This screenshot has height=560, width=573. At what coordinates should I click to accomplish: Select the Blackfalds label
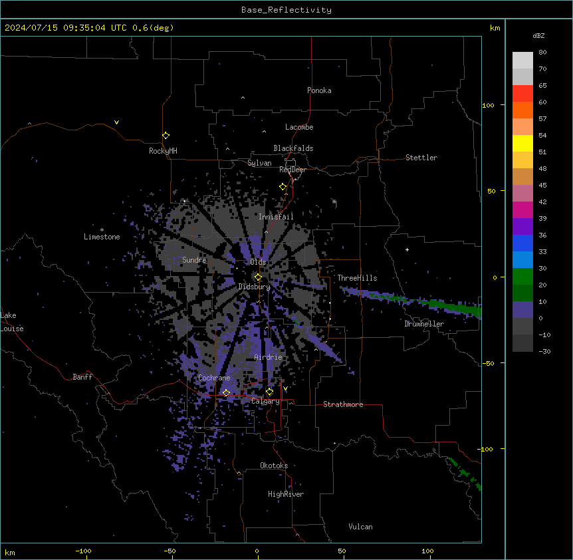click(x=293, y=148)
